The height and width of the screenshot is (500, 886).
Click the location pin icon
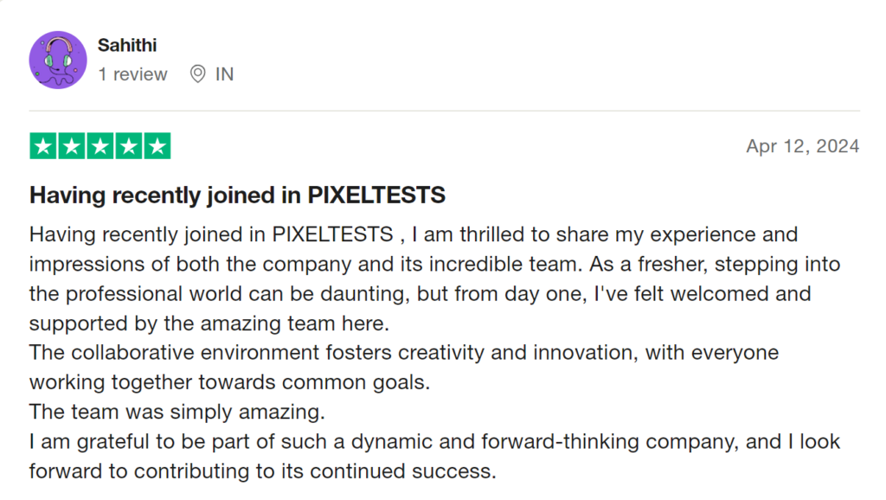197,74
